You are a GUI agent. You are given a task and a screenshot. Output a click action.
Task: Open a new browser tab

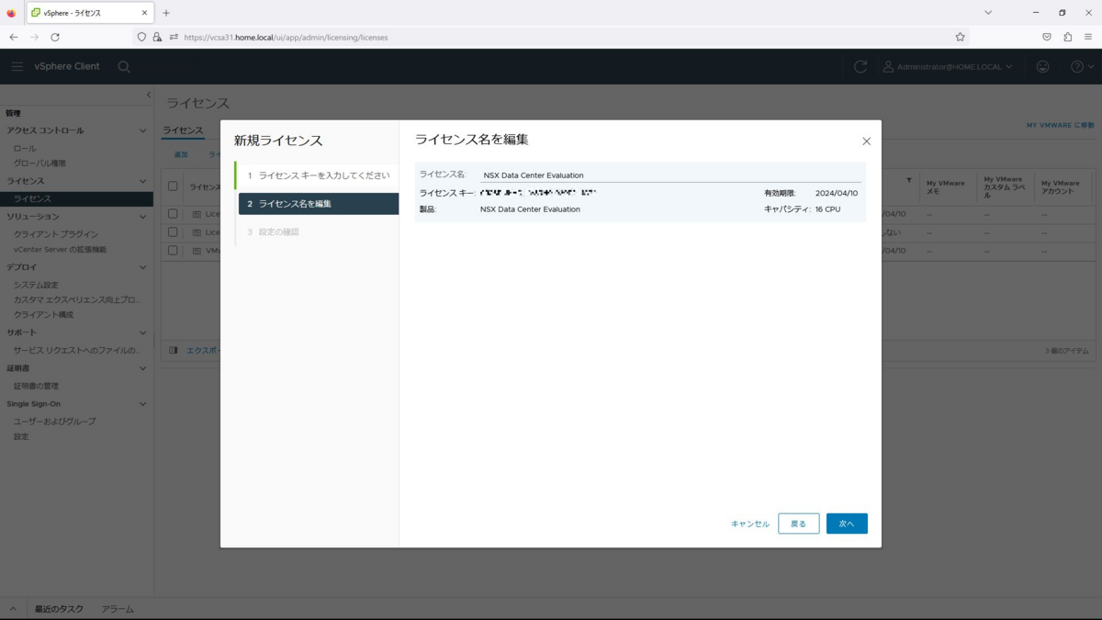coord(166,13)
